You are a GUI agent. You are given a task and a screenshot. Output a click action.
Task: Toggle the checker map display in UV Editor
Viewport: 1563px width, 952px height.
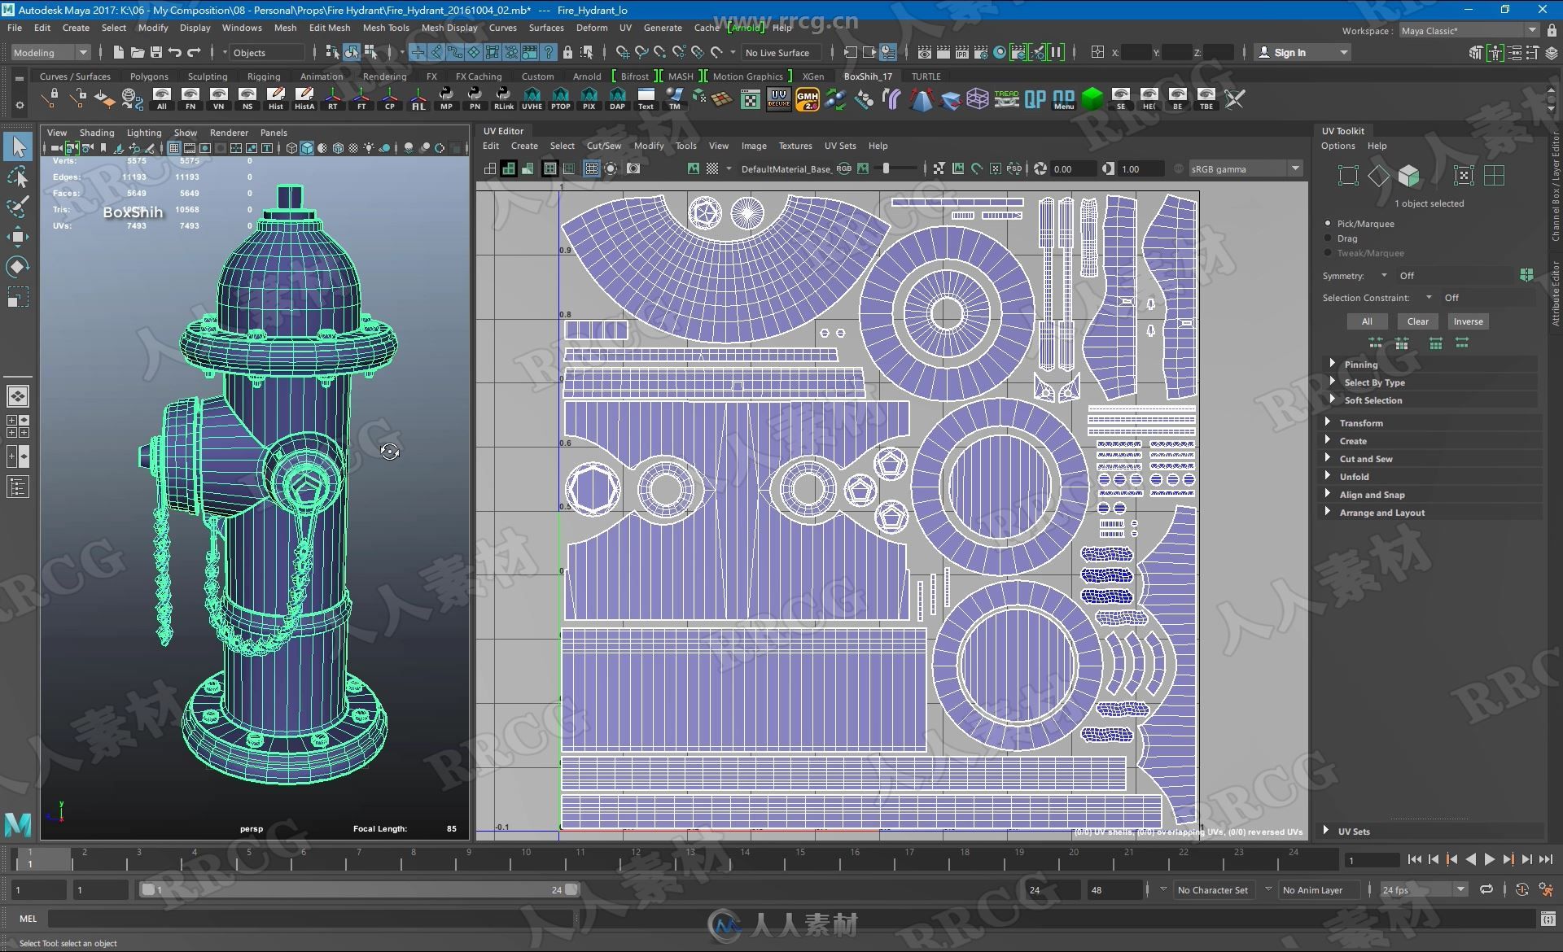(x=711, y=168)
